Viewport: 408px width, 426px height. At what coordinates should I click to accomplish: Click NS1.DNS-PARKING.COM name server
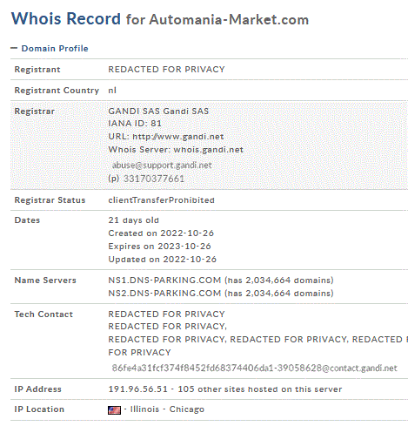[x=164, y=281]
